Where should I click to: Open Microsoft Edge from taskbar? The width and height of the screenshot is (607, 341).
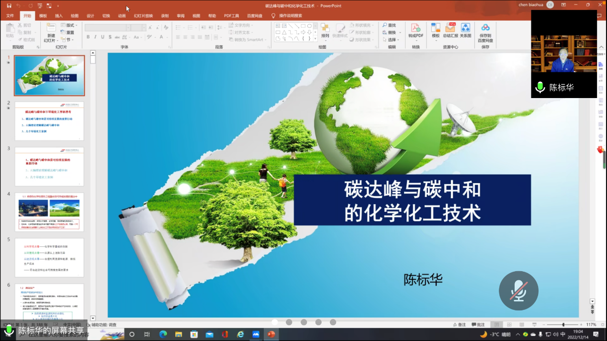(163, 334)
